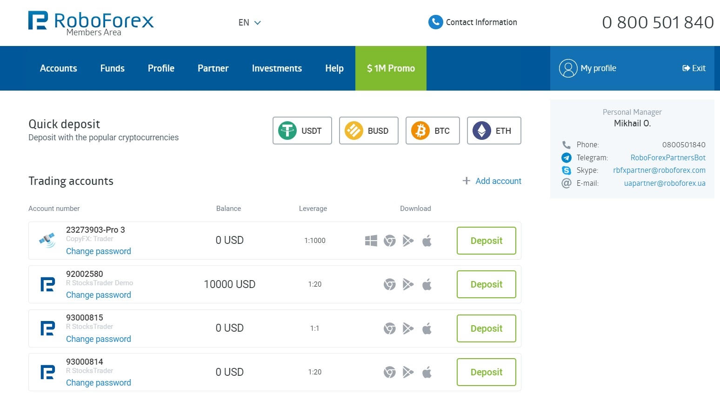Click the CopyFX satellite icon for account 23273903-Pro 3
Viewport: 720px width, 393px height.
point(47,241)
